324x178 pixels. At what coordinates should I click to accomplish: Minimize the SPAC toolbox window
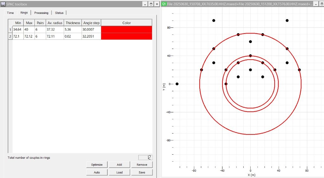pos(145,4)
